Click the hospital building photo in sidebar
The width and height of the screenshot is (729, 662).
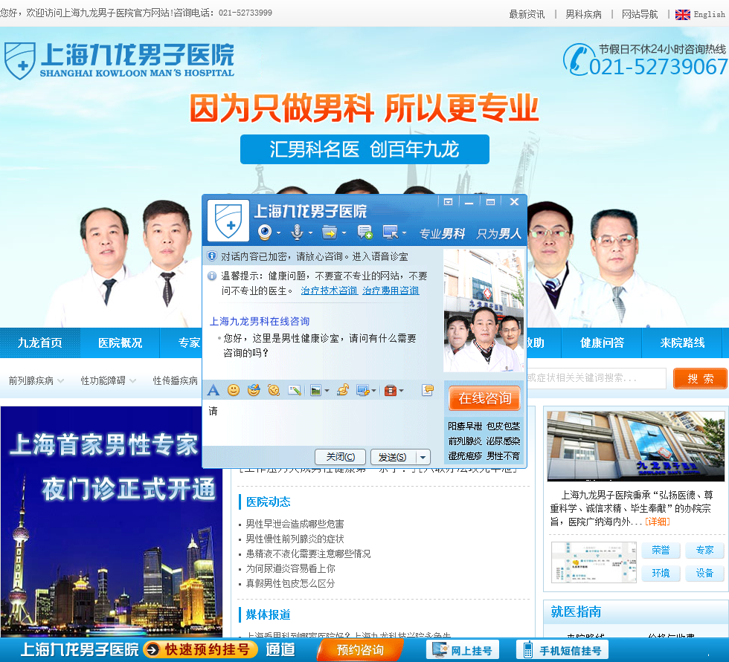point(635,446)
